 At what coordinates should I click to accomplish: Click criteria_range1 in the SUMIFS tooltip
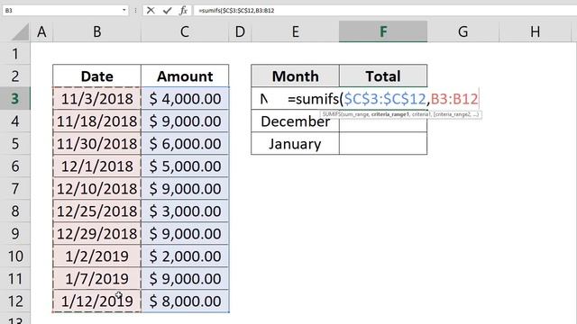coord(390,114)
